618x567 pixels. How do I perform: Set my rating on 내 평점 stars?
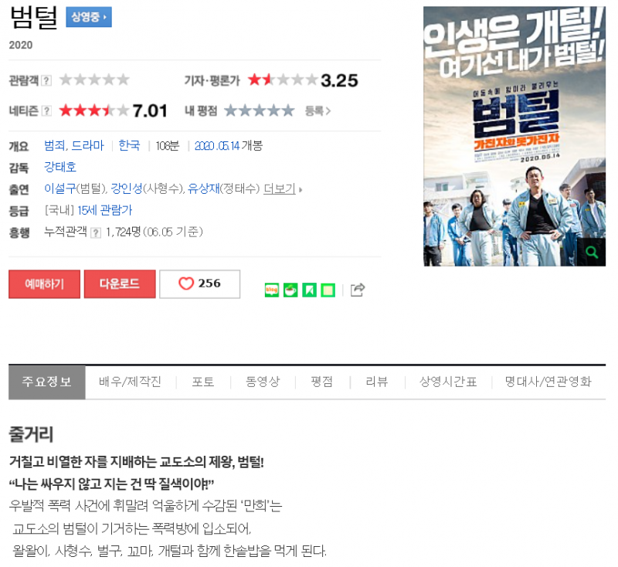(260, 110)
